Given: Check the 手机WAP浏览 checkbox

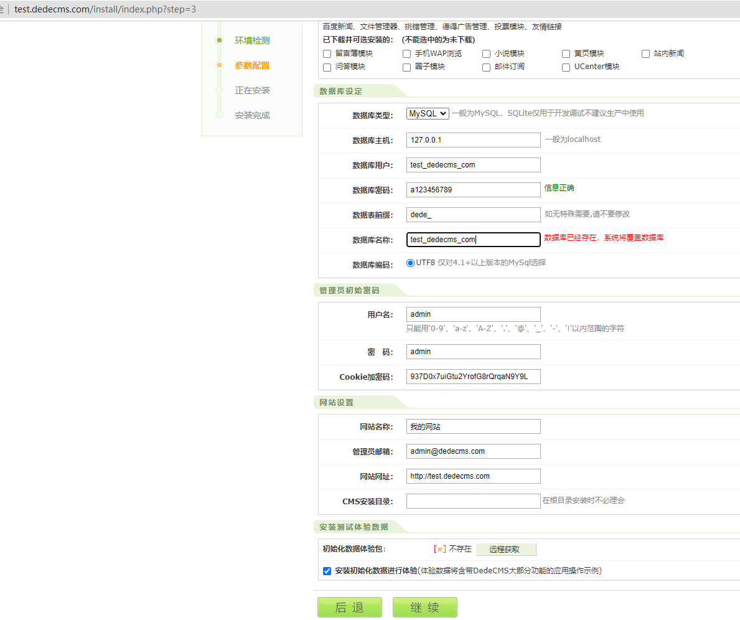Looking at the screenshot, I should click(407, 54).
